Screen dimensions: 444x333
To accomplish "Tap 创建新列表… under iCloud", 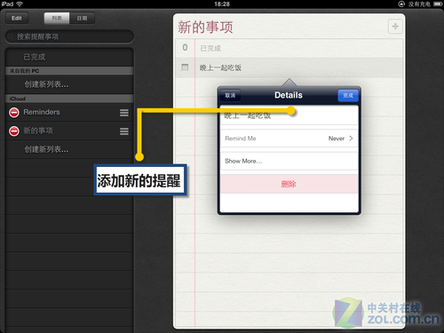I will tap(69, 149).
